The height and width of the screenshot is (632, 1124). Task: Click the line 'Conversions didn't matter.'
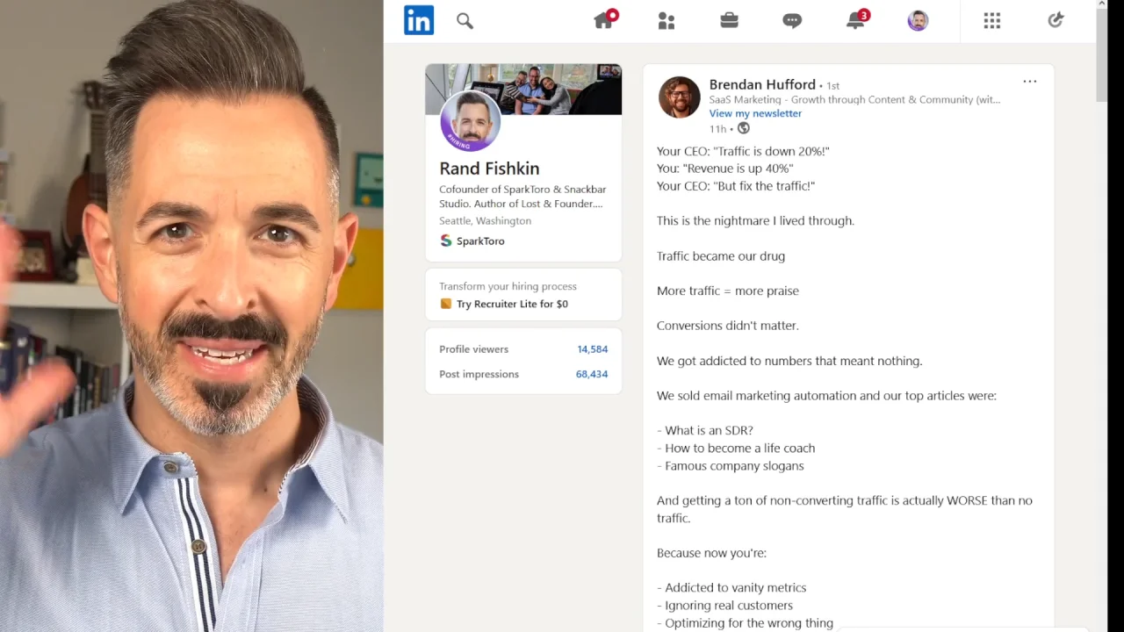(x=728, y=326)
